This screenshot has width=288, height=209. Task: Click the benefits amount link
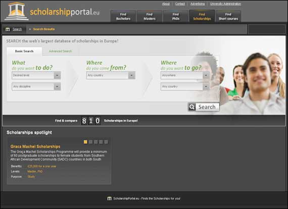tap(42, 166)
